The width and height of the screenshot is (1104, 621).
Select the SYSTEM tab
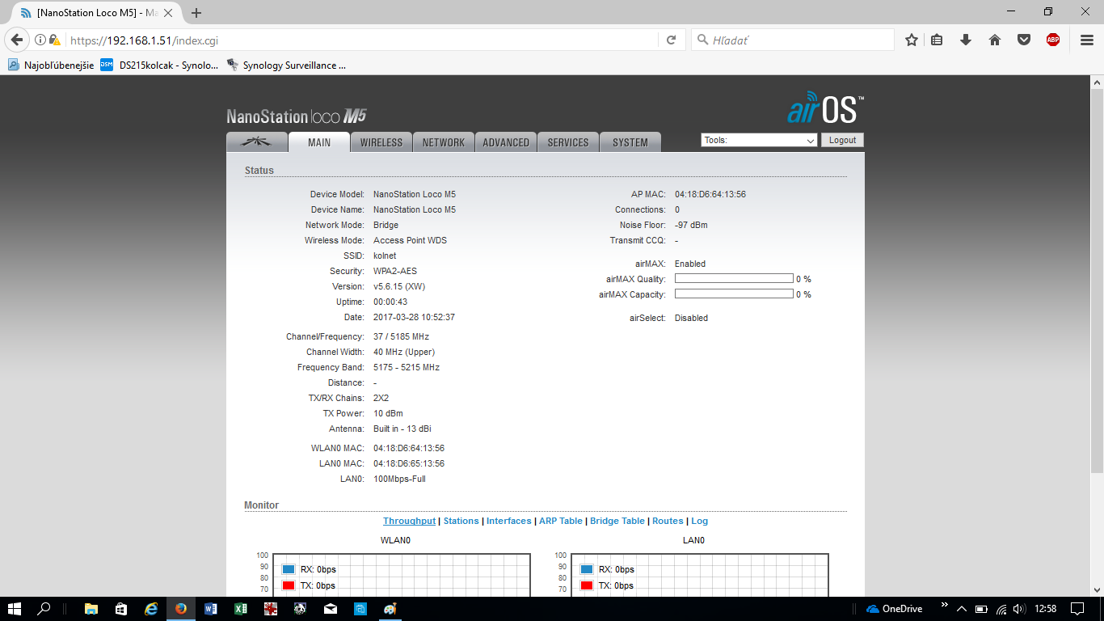click(630, 142)
